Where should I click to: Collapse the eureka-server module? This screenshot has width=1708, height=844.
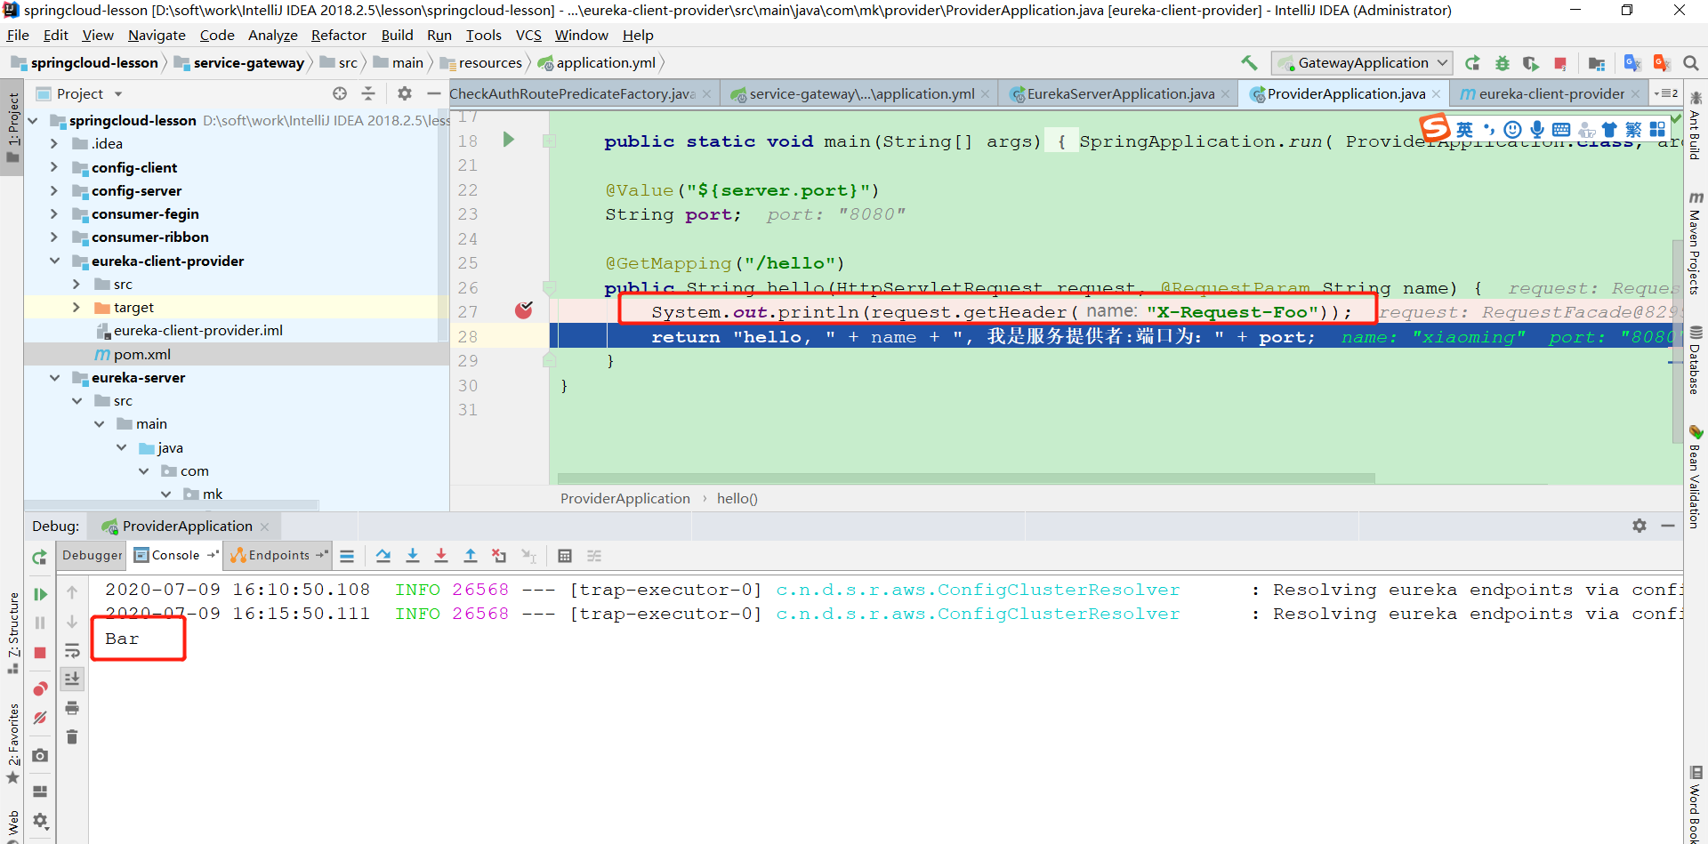[x=55, y=377]
